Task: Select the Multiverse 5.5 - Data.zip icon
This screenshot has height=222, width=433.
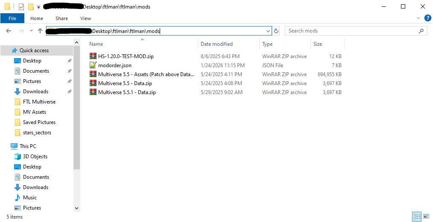Action: [x=93, y=83]
